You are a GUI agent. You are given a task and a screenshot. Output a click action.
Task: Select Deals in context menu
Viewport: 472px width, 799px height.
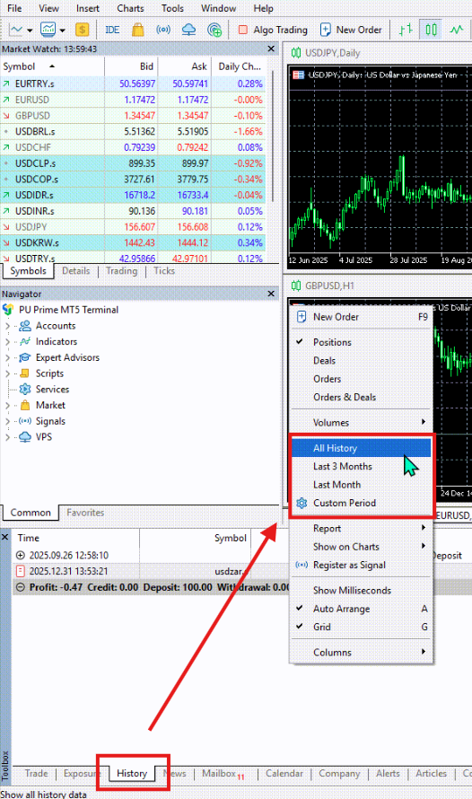pyautogui.click(x=362, y=361)
